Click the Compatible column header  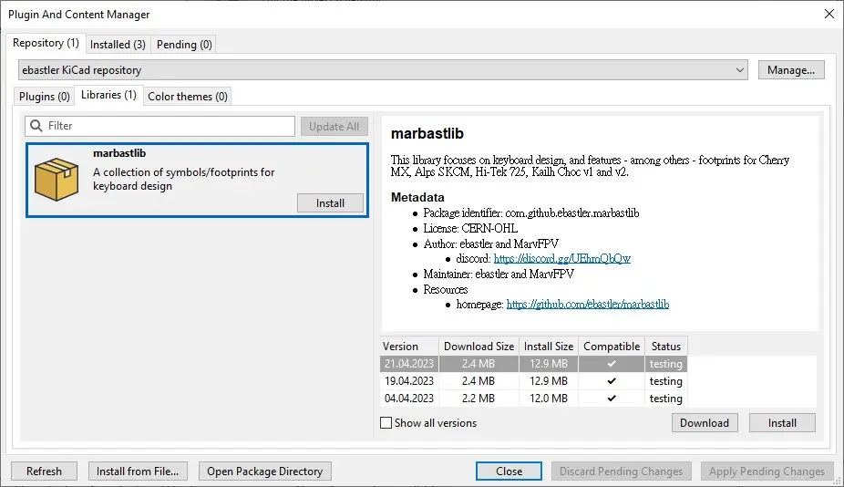[612, 347]
